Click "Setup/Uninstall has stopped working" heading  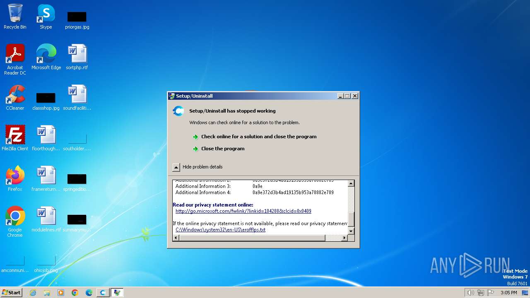click(232, 111)
